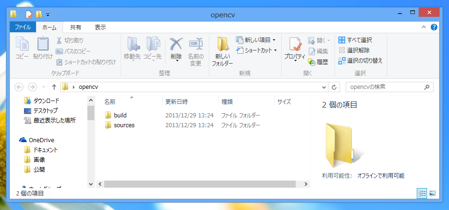Viewport: 449px width, 210px height.
Task: Open Quick Access Toolbar customize dropdown
Action: 48,14
